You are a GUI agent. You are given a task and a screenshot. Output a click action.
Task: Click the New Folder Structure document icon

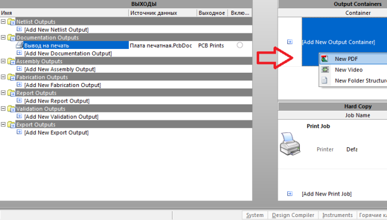324,80
